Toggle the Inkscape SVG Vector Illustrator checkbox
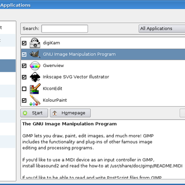This screenshot has height=185, width=185. tap(24, 77)
